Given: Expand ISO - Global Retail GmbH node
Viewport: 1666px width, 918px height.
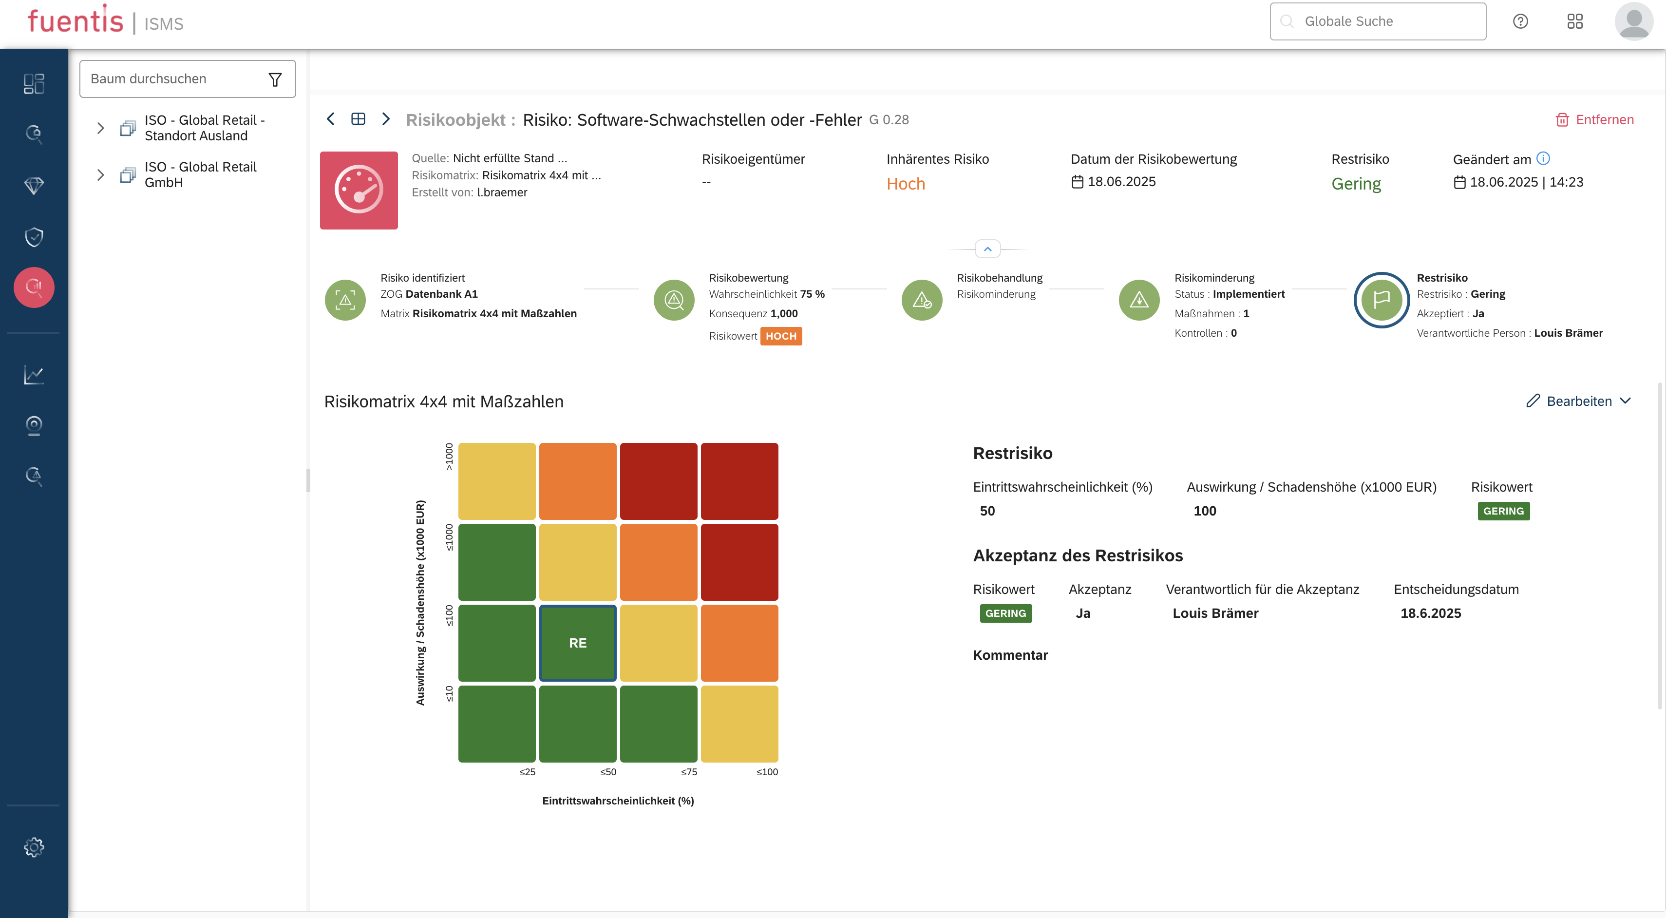Looking at the screenshot, I should (x=100, y=174).
